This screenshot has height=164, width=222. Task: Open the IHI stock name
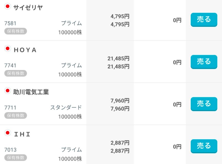[x=22, y=134]
